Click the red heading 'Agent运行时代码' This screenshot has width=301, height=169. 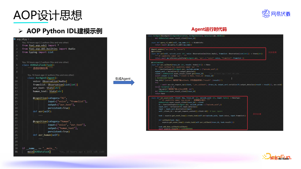[x=209, y=29]
